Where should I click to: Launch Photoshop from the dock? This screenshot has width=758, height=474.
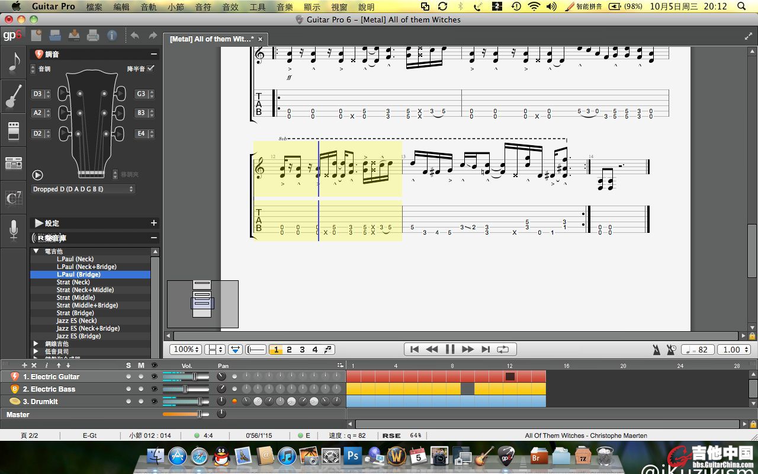point(353,456)
